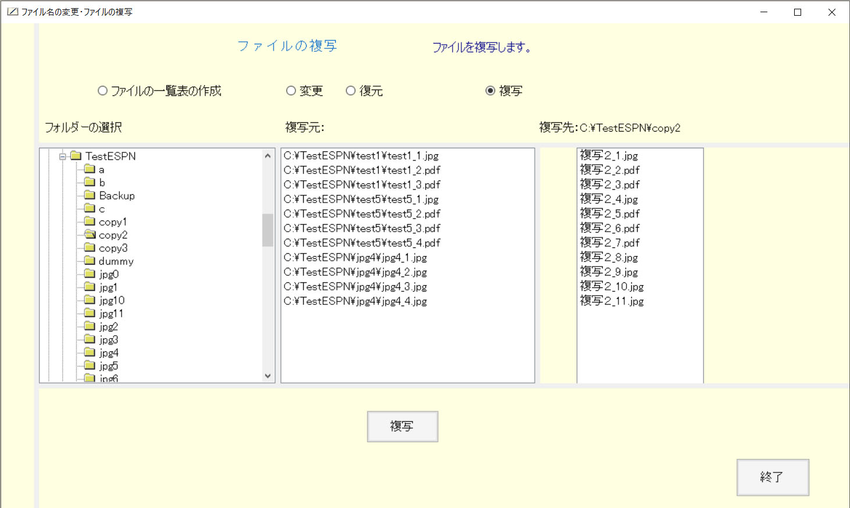Select test5_2.pdf in source list
The height and width of the screenshot is (508, 850).
point(361,214)
